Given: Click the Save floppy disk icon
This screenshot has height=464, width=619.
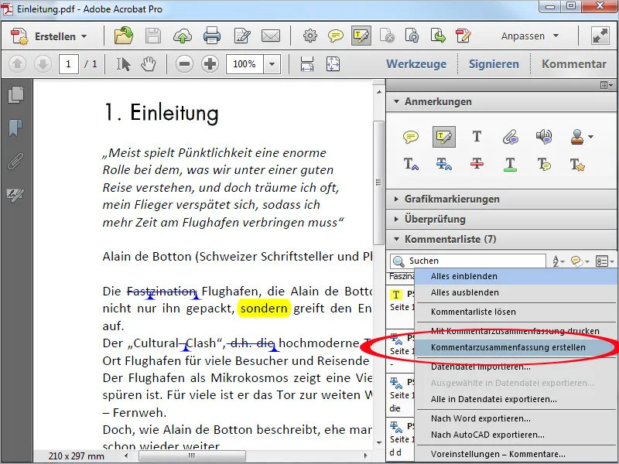Looking at the screenshot, I should click(152, 36).
